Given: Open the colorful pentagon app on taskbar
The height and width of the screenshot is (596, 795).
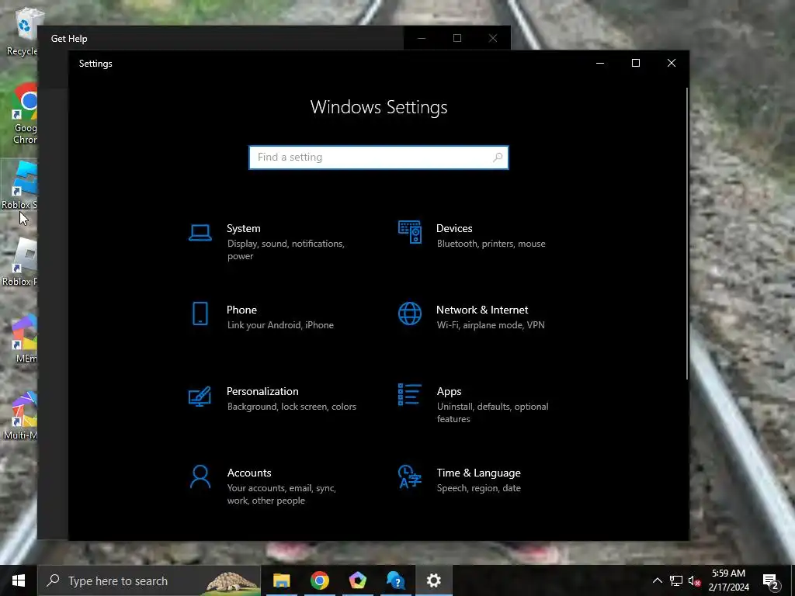Looking at the screenshot, I should tap(357, 580).
